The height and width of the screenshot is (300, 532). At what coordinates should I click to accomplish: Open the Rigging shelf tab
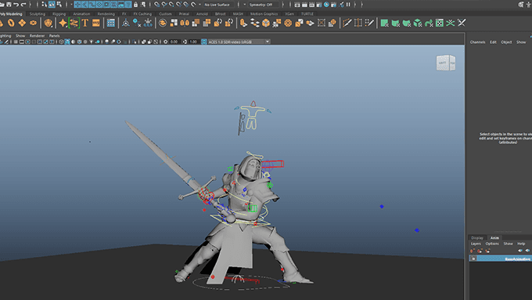[59, 14]
